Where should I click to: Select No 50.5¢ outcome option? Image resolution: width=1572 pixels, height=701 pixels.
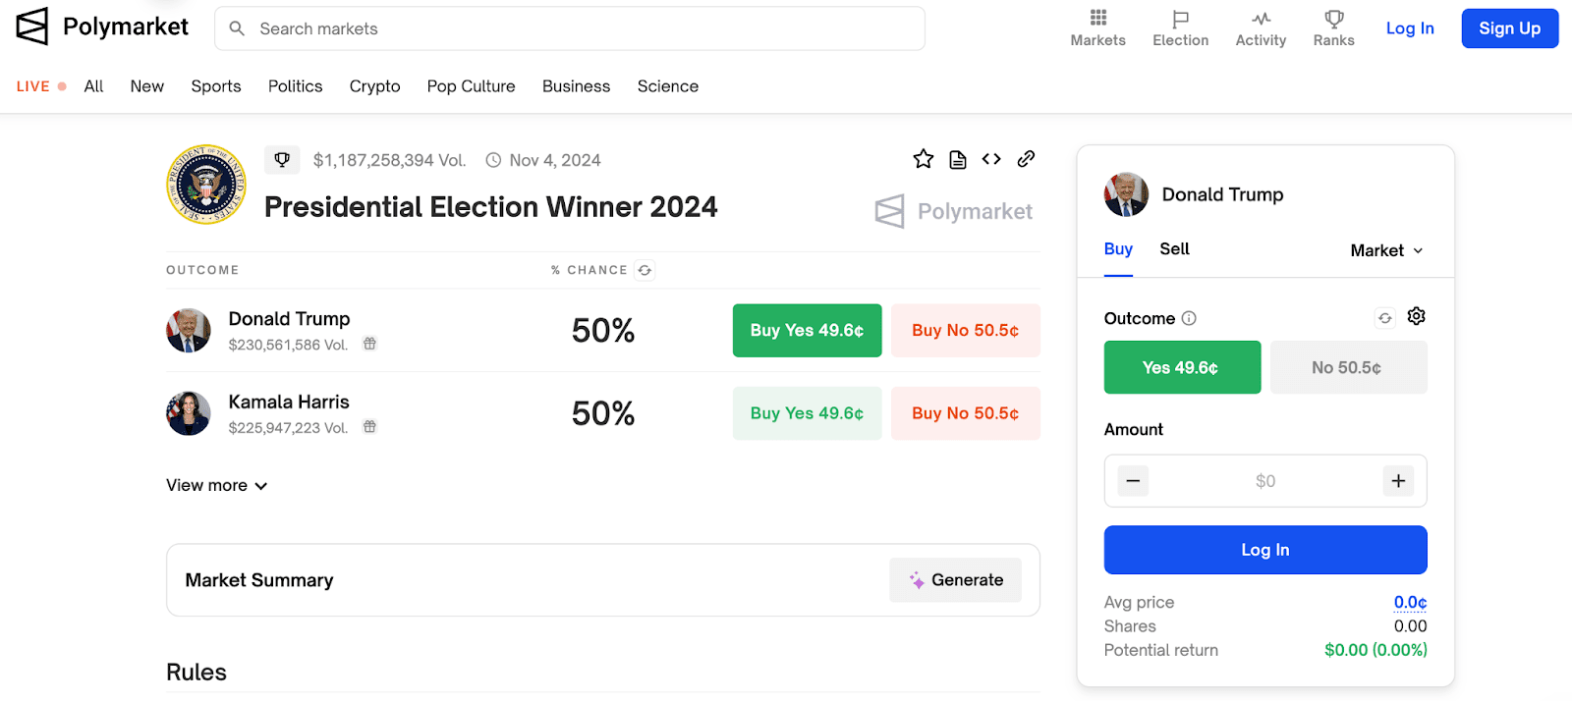[1347, 367]
